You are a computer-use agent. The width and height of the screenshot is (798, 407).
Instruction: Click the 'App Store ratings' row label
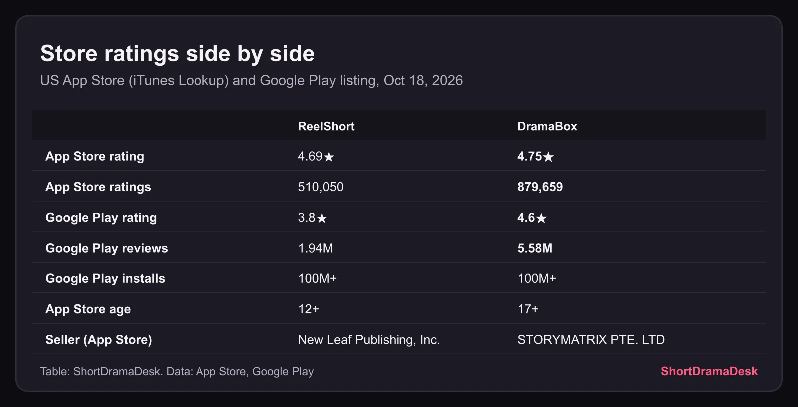pyautogui.click(x=98, y=187)
